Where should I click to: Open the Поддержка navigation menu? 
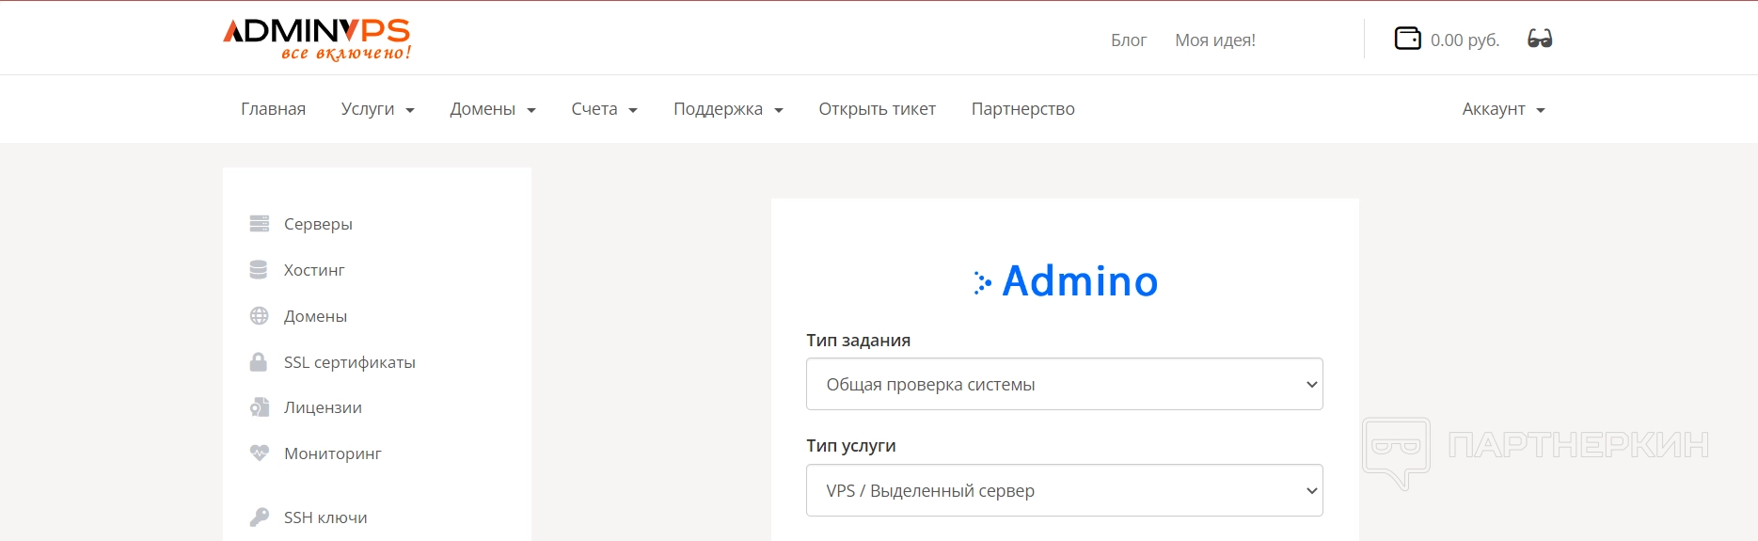728,109
